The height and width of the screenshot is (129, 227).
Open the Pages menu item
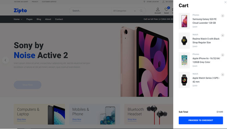tap(29, 19)
